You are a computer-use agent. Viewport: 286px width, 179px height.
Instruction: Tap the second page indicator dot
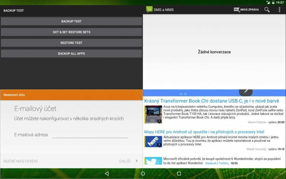coord(185,94)
